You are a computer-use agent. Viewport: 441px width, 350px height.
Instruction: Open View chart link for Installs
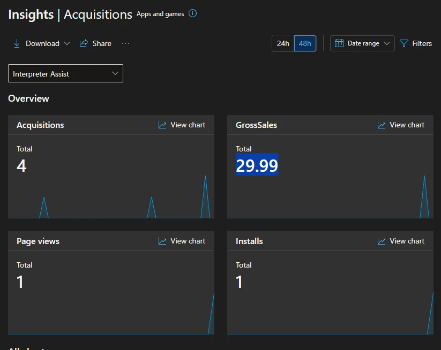pyautogui.click(x=407, y=241)
